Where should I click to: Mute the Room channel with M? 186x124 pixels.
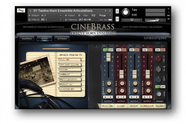point(132,97)
